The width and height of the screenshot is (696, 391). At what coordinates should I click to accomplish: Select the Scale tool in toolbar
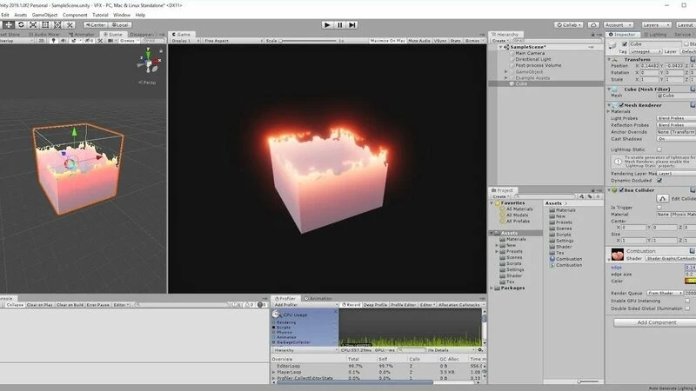tap(34, 24)
